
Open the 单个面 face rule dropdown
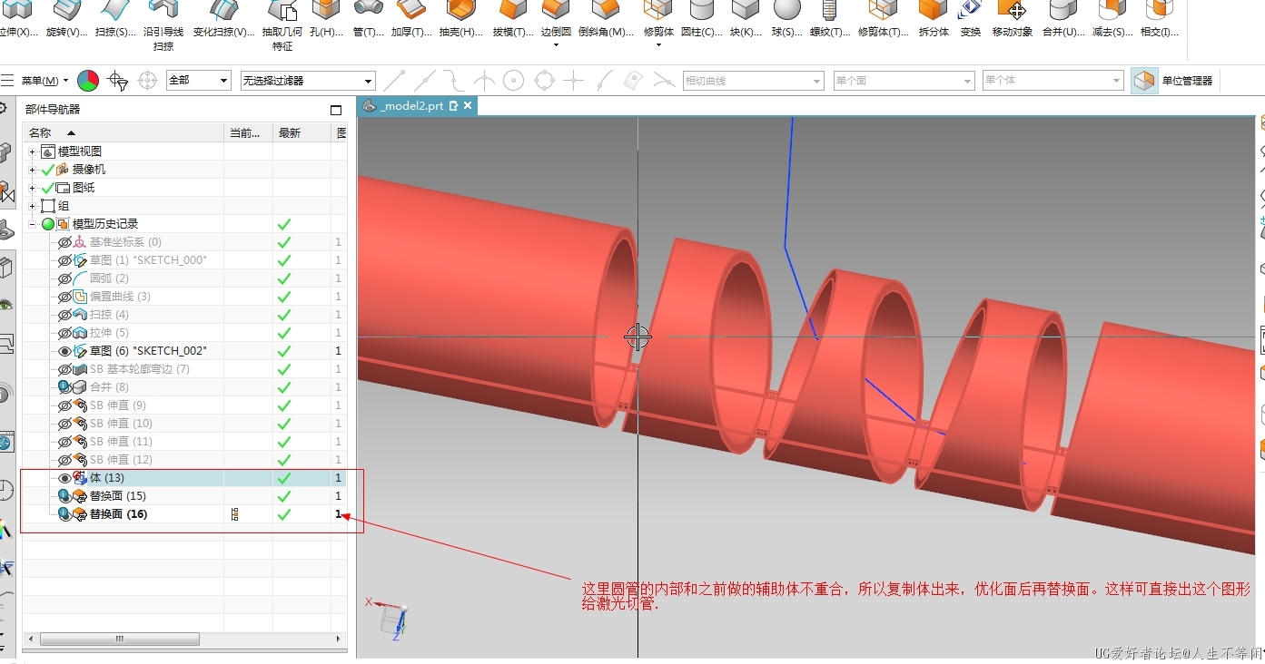coord(904,81)
